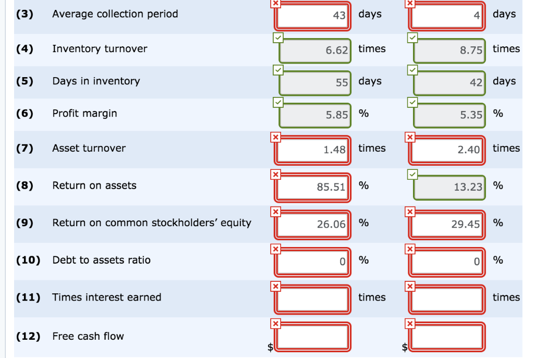
Task: Select the Return on common stockholders' equity row label
Action: tap(151, 223)
